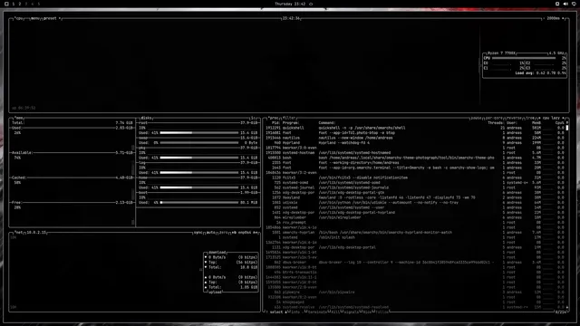Click terminate in the proc footer
The image size is (580, 326).
(x=316, y=312)
